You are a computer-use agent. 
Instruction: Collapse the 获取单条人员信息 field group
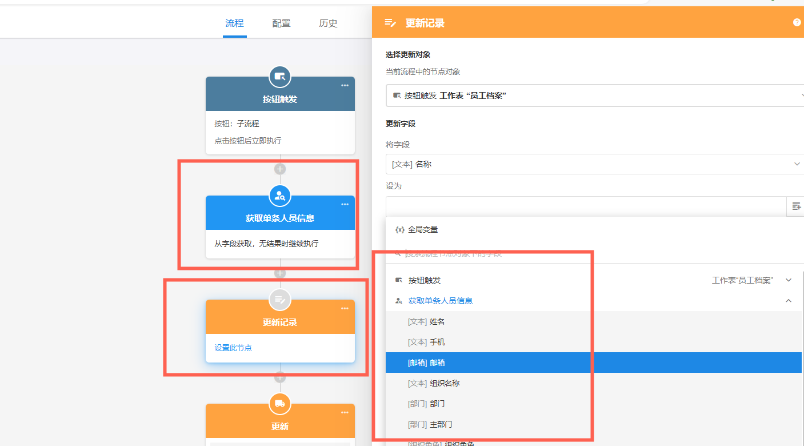click(x=789, y=301)
